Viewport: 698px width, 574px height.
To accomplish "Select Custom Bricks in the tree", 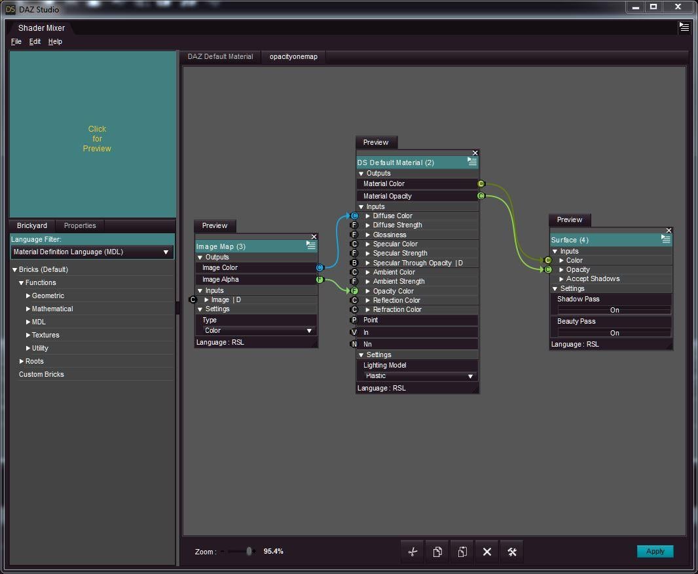I will pos(41,375).
